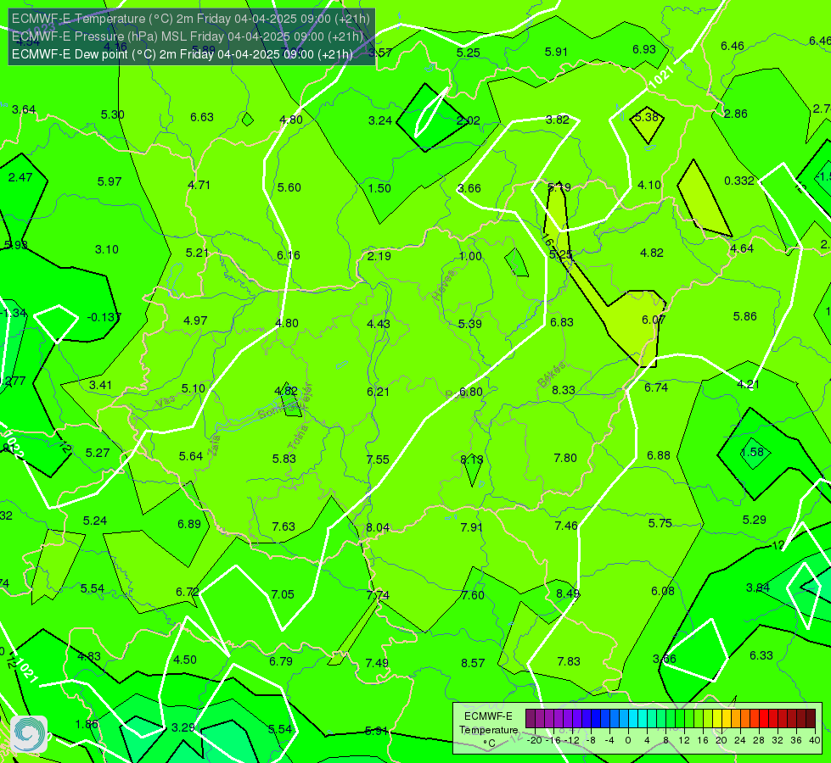Click the temperature value 3.10
831x763 pixels.
pos(107,249)
